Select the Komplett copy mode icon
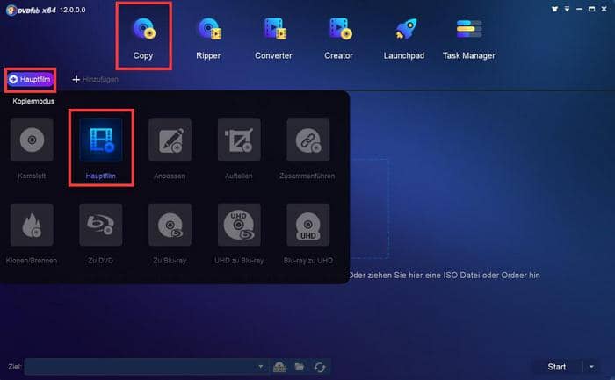 (32, 140)
